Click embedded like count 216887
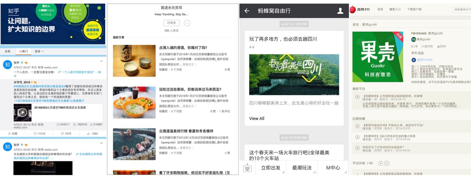 pos(96,125)
